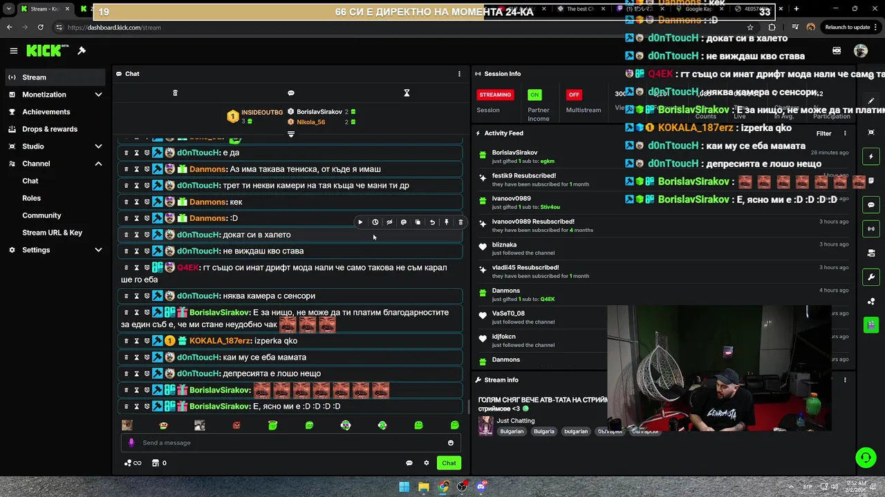Open Roles under Channel

click(31, 198)
